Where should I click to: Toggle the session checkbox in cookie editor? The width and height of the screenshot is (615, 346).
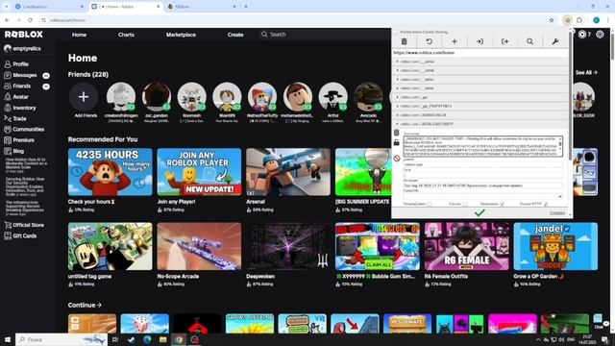tap(465, 204)
